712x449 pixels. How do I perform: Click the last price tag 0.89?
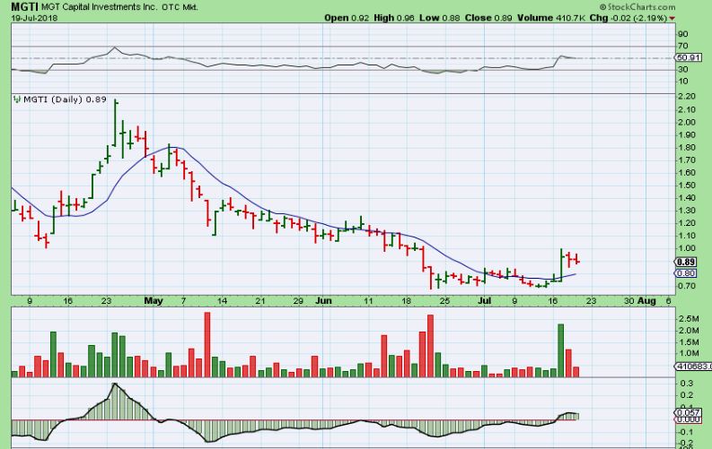point(686,263)
